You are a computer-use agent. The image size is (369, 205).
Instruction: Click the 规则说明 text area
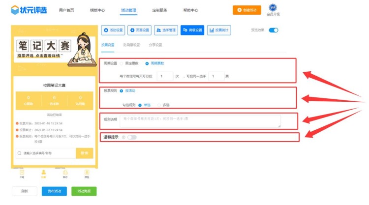200,121
